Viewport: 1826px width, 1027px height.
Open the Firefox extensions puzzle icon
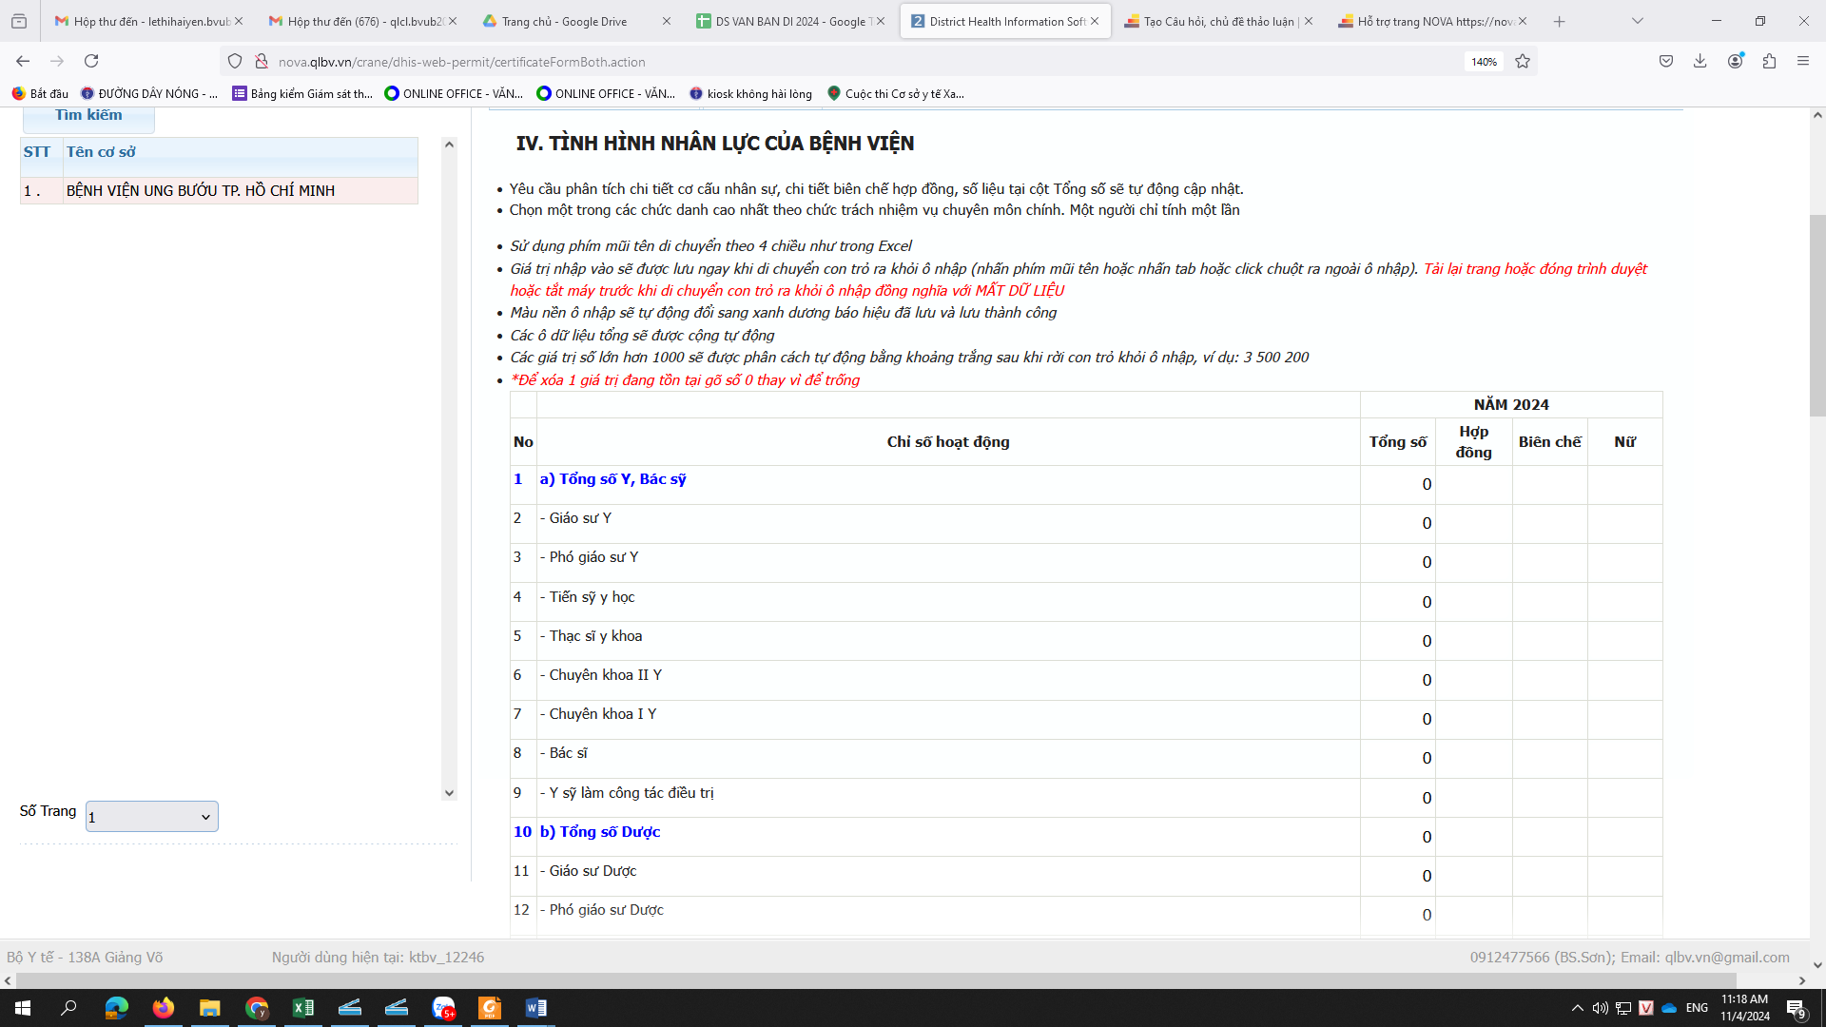(x=1769, y=61)
